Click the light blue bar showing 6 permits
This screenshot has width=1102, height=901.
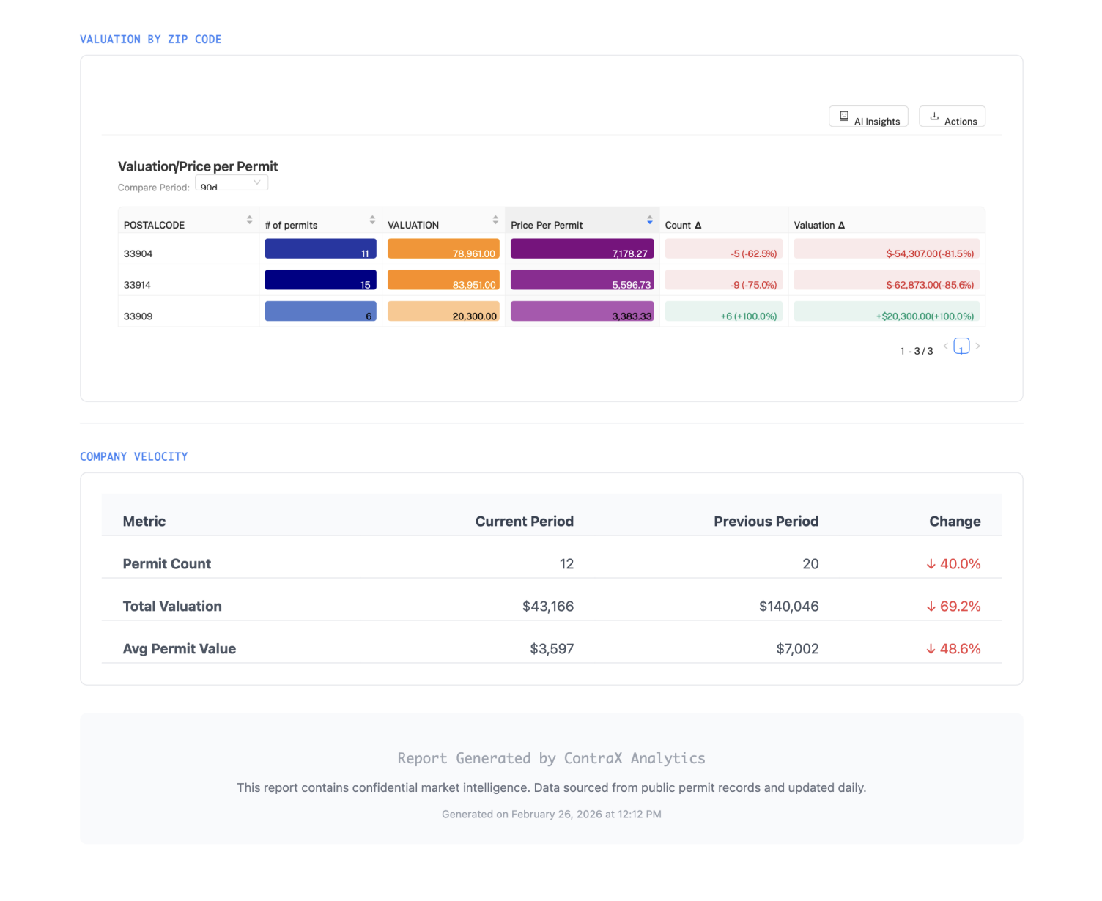pos(321,311)
